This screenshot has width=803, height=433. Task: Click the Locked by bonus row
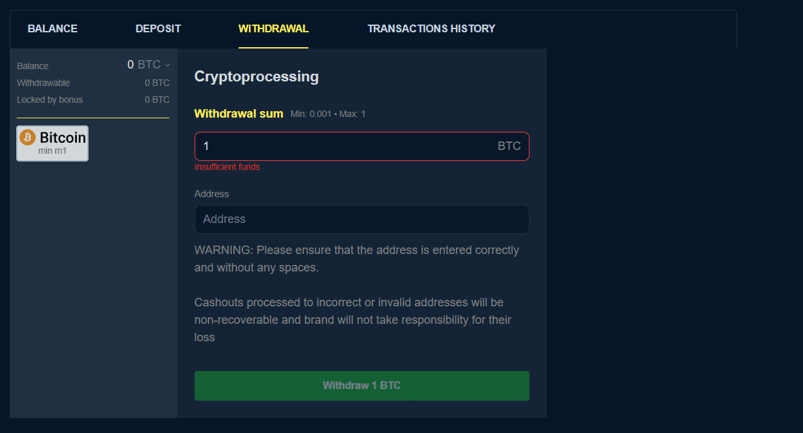(x=92, y=100)
